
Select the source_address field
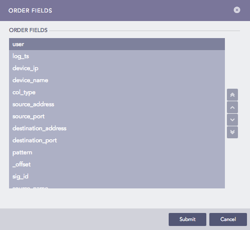click(117, 104)
